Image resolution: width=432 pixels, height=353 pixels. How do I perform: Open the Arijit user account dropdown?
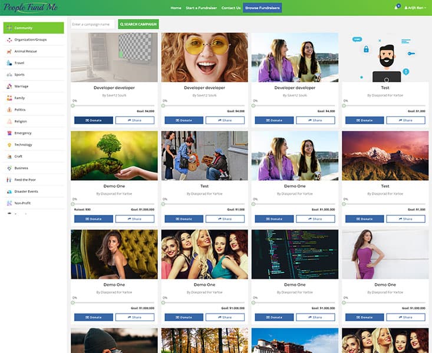415,8
